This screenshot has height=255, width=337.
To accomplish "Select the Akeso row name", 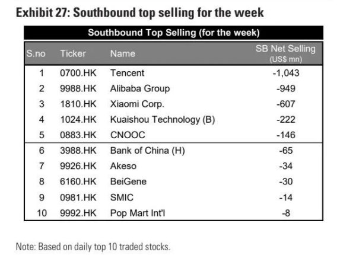I will click(123, 166).
